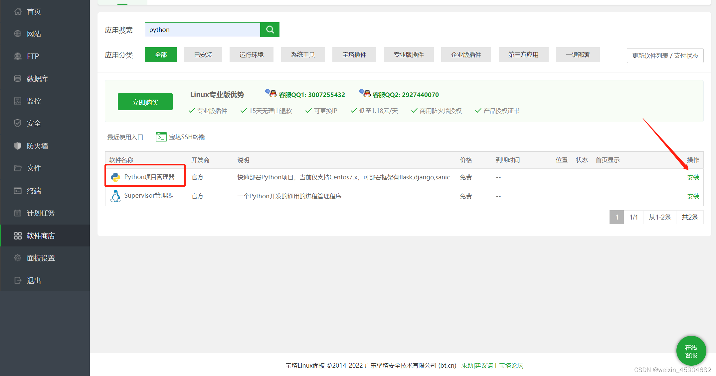
Task: Click the shield-check icon for 安全
Action: [x=18, y=123]
